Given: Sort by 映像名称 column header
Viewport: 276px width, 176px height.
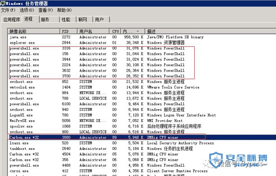Looking at the screenshot, I should [x=34, y=32].
